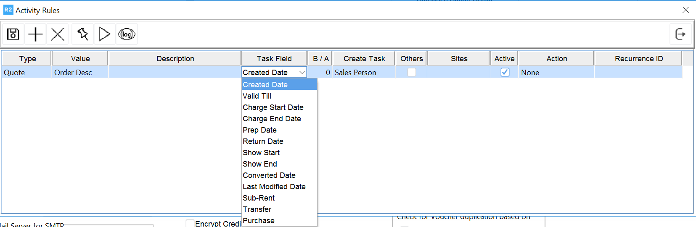Click the pin icon in toolbar
Viewport: 696px width, 227px height.
pos(83,34)
